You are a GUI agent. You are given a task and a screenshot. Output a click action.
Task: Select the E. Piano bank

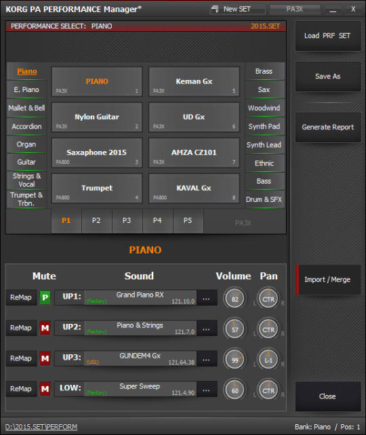[x=27, y=89]
